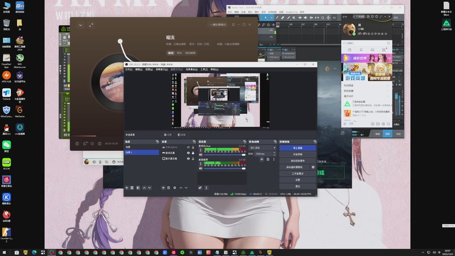The width and height of the screenshot is (455, 256).
Task: Open mixer menu dots at bottom of OBS mixer
Action: (x=206, y=188)
